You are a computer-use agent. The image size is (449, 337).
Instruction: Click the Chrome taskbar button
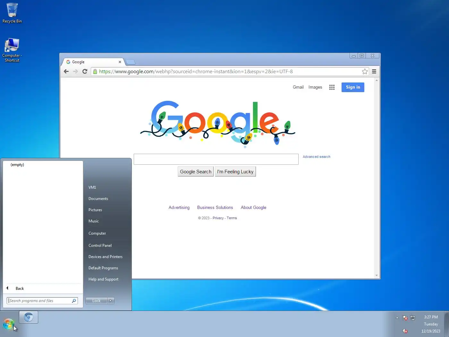point(29,317)
